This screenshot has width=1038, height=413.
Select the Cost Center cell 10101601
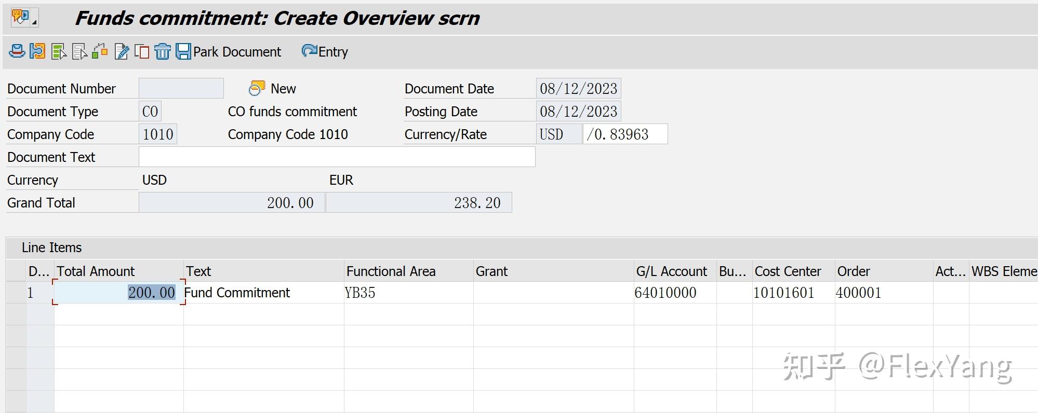coord(793,293)
